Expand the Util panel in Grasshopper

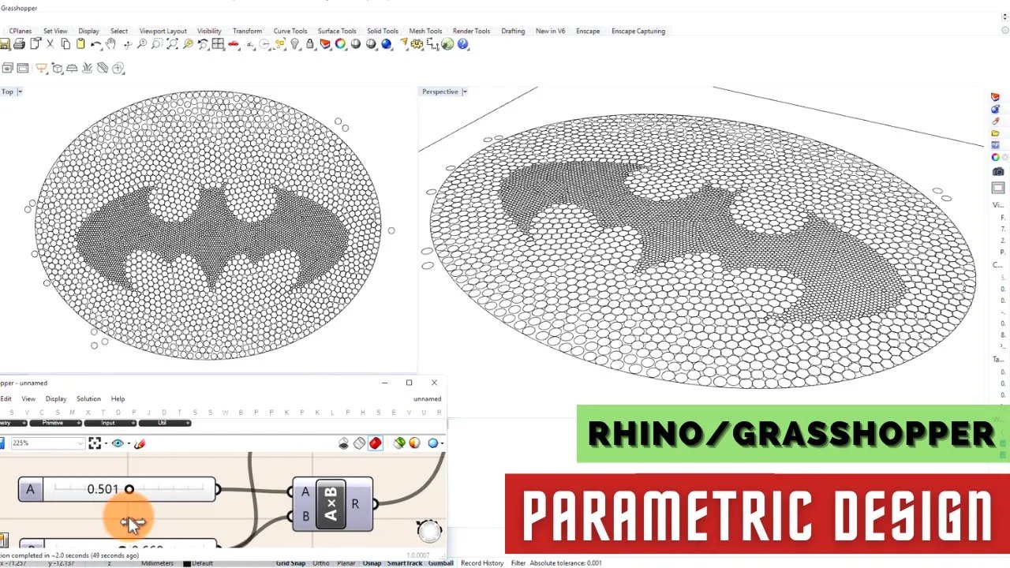[x=165, y=423]
